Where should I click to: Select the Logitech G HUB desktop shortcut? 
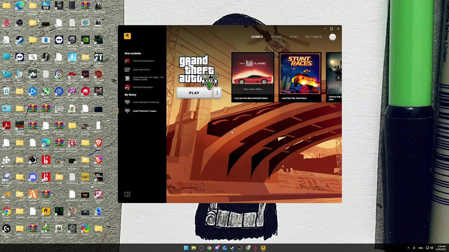coord(6,231)
